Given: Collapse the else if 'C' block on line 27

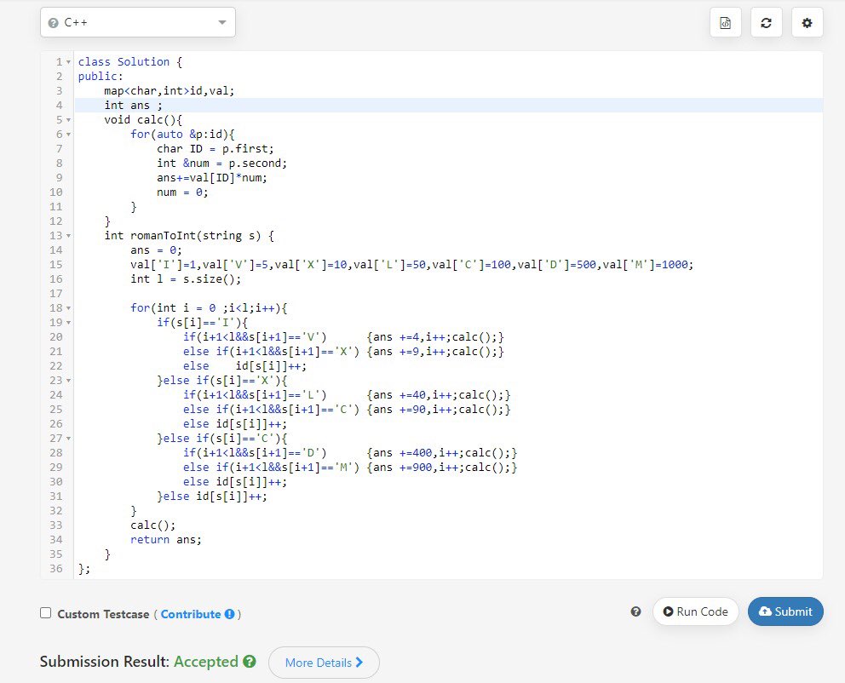Looking at the screenshot, I should (x=68, y=439).
